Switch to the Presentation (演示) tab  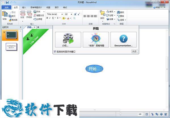(x=57, y=7)
